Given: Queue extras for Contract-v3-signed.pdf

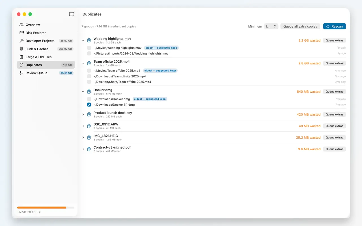Looking at the screenshot, I should 334,149.
